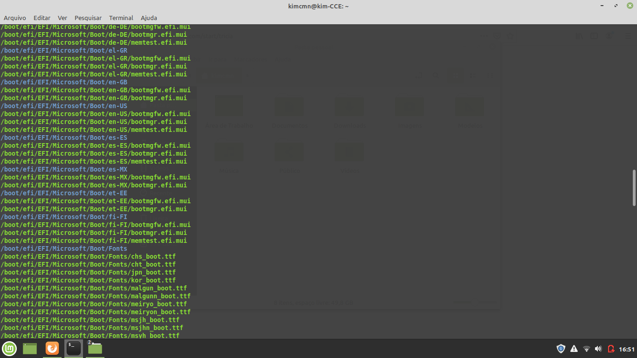Click the directory line ending Boot/fi-FI
Image resolution: width=637 pixels, height=358 pixels.
point(64,217)
